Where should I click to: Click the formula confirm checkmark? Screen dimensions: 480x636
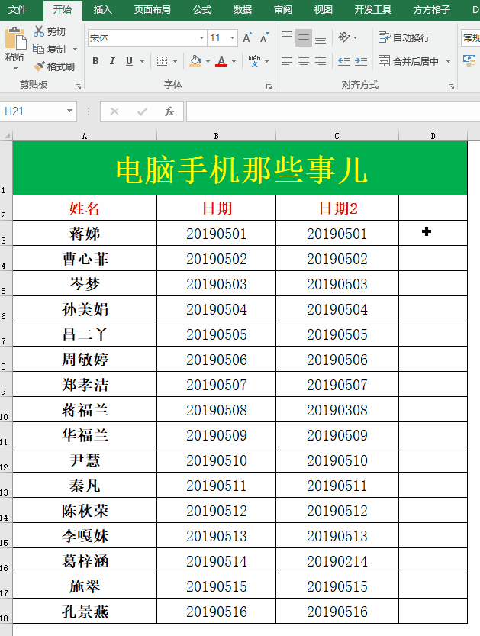coord(142,111)
